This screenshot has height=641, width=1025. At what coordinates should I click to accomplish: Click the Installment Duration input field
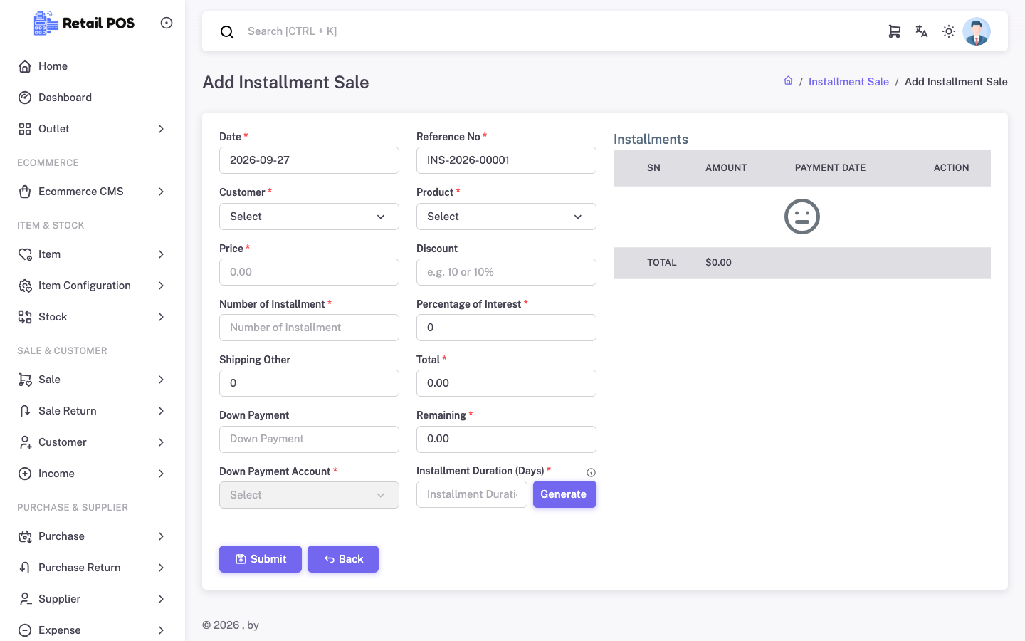(x=472, y=494)
